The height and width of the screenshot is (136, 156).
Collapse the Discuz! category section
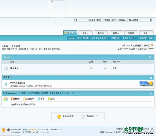point(150,57)
